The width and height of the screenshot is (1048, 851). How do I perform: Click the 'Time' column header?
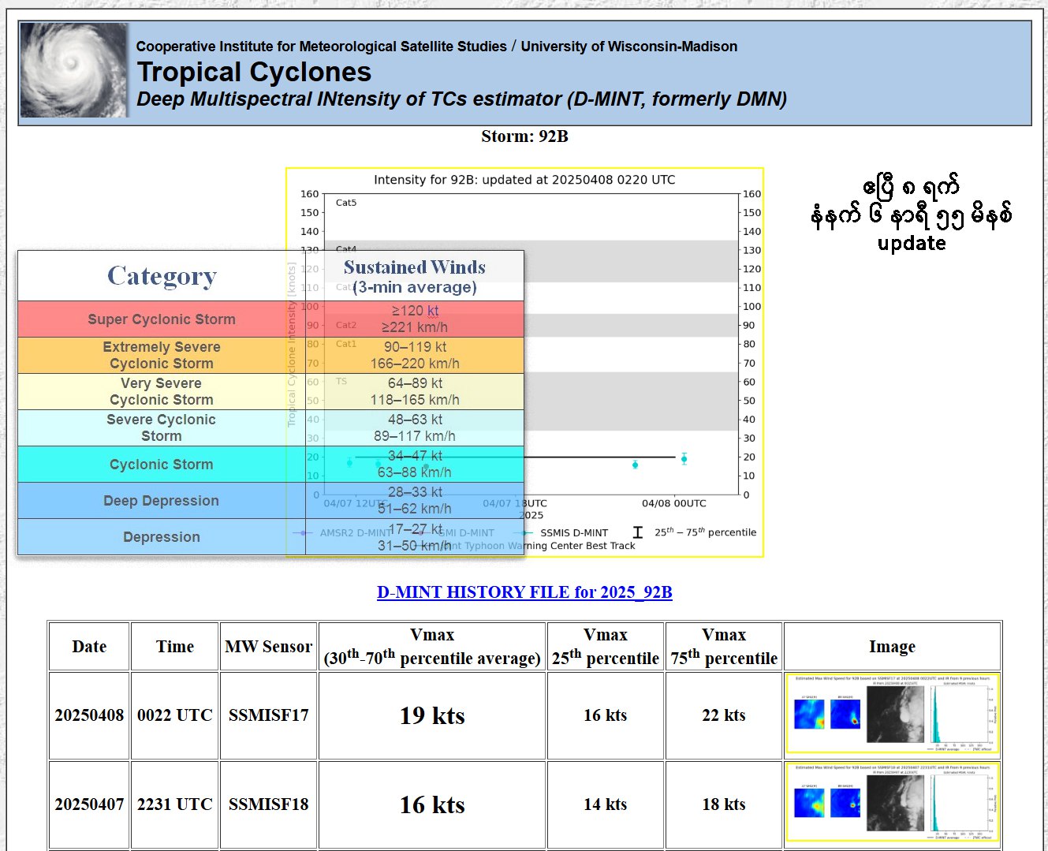tap(175, 647)
